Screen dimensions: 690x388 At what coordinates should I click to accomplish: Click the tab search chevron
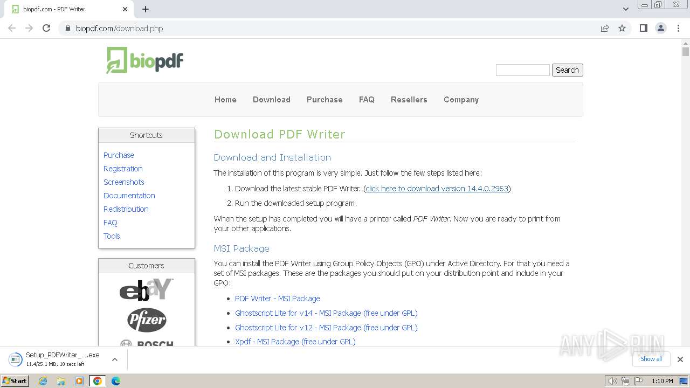coord(626,9)
